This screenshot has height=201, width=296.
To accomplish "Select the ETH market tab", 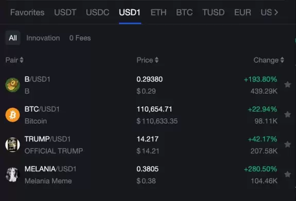I will [159, 12].
